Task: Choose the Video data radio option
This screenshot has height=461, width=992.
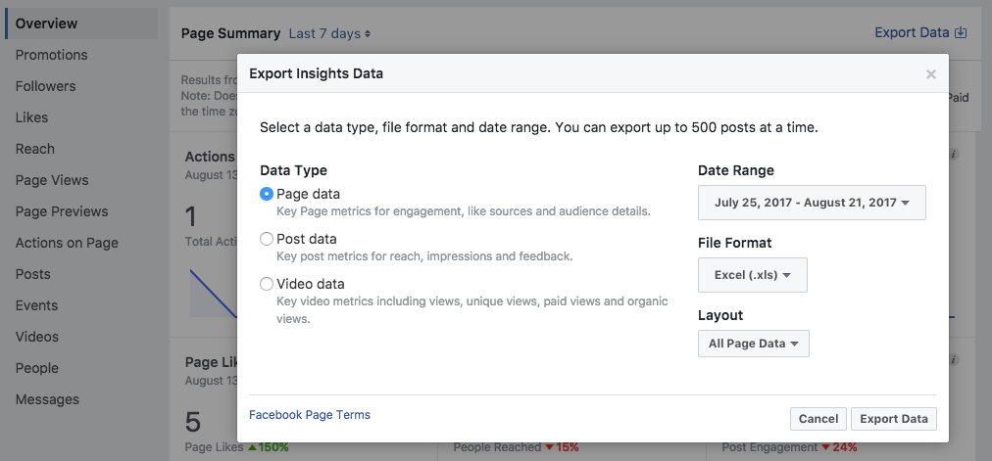Action: (267, 284)
